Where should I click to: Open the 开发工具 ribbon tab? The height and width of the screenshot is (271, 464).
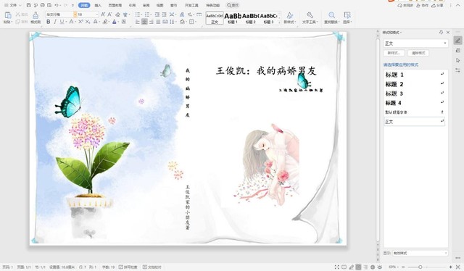click(191, 5)
